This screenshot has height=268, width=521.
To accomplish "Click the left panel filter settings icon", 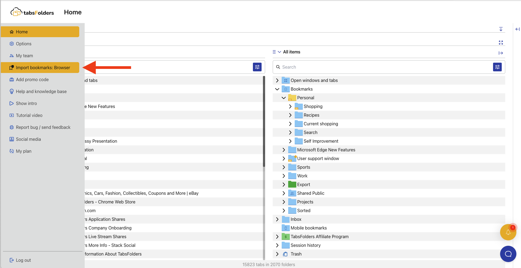I will [x=257, y=67].
